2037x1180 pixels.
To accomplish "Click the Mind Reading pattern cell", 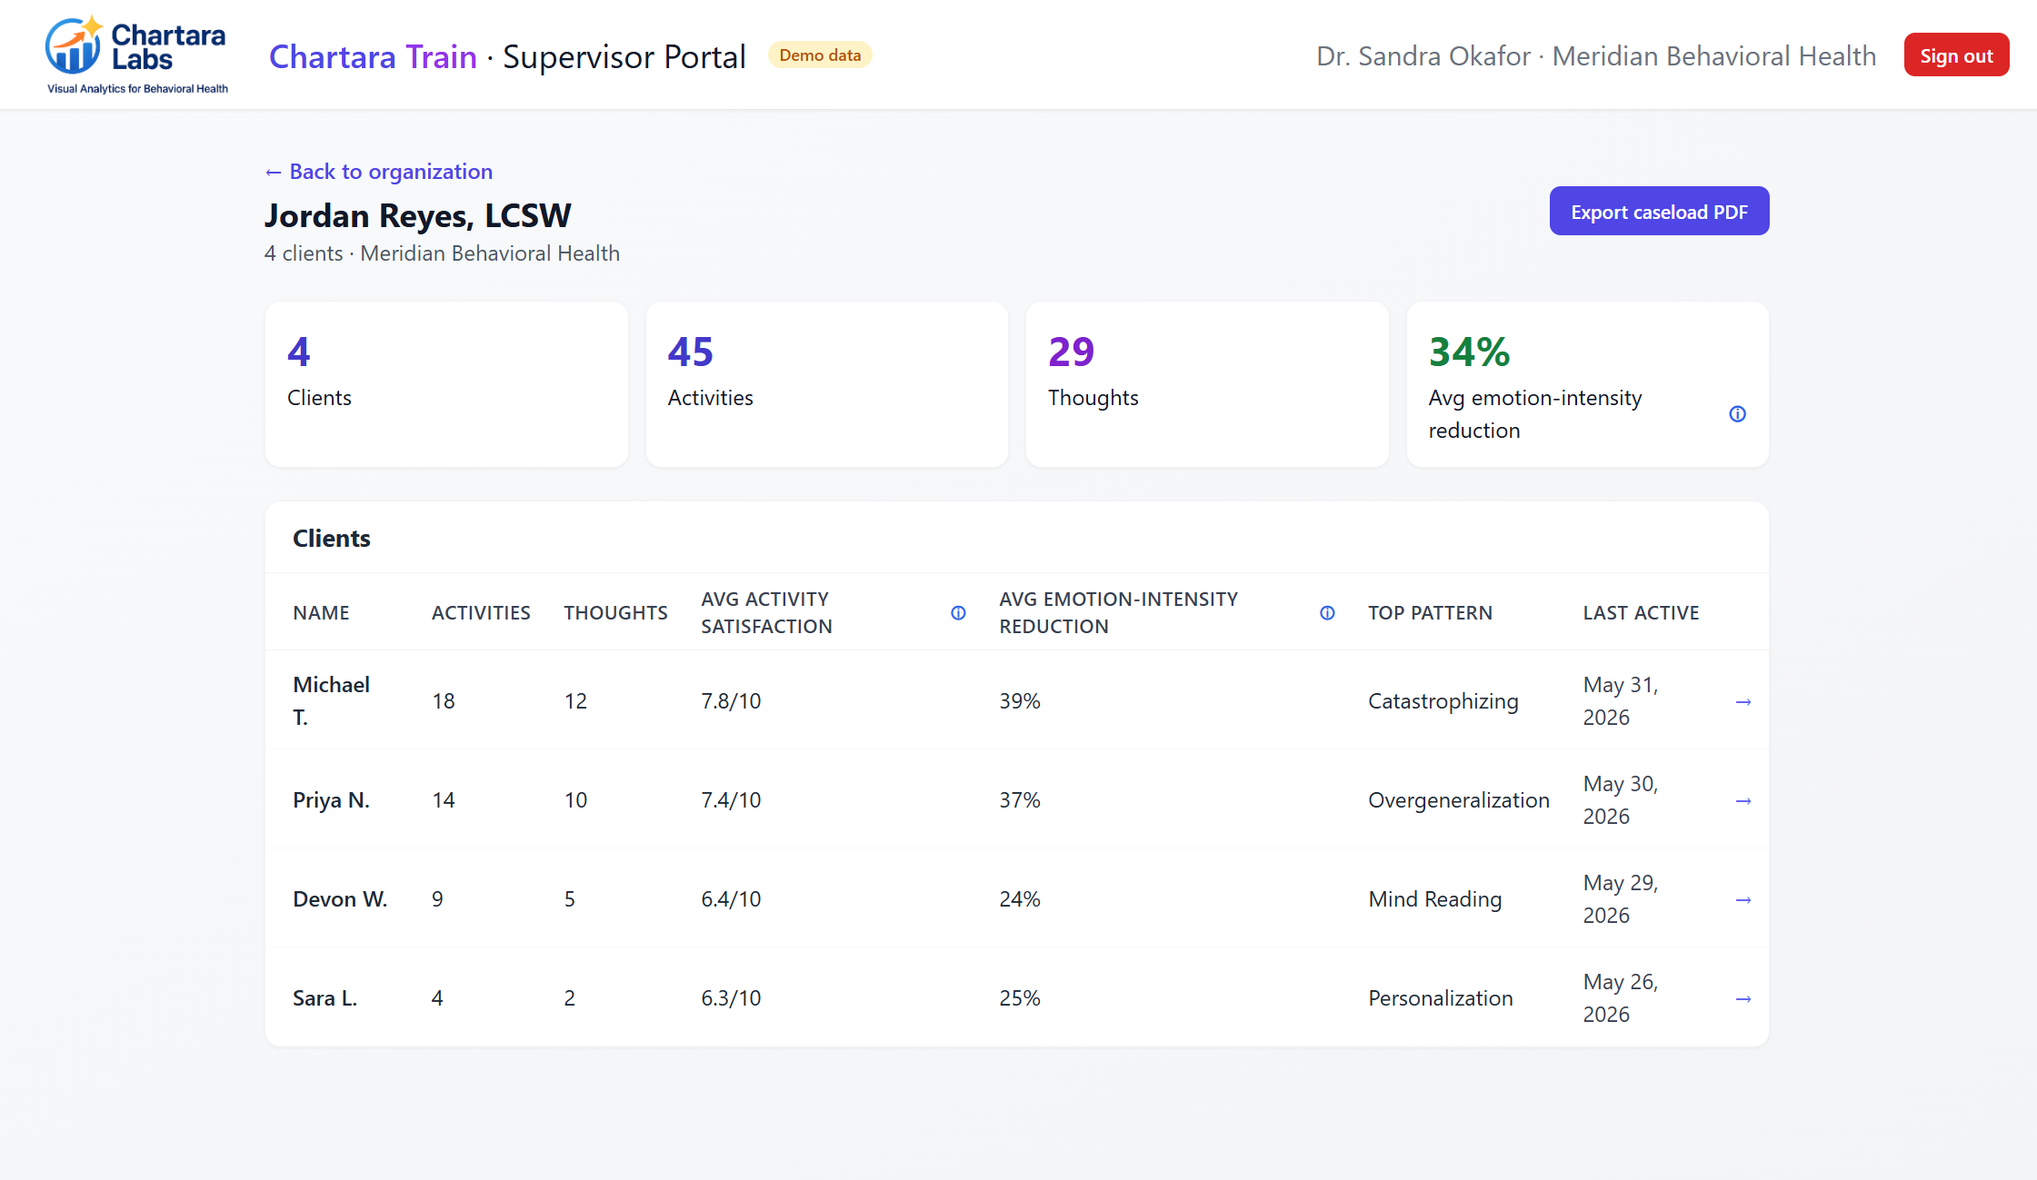I will coord(1434,899).
